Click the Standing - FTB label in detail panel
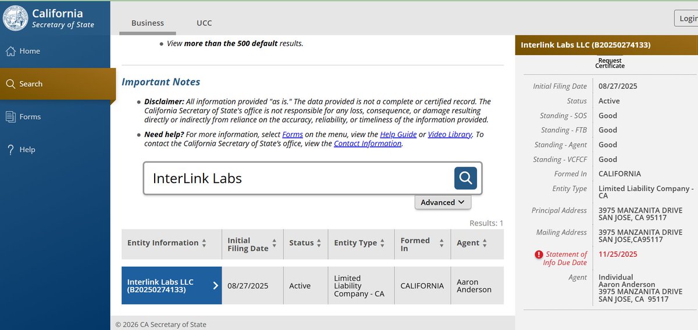 [x=564, y=130]
